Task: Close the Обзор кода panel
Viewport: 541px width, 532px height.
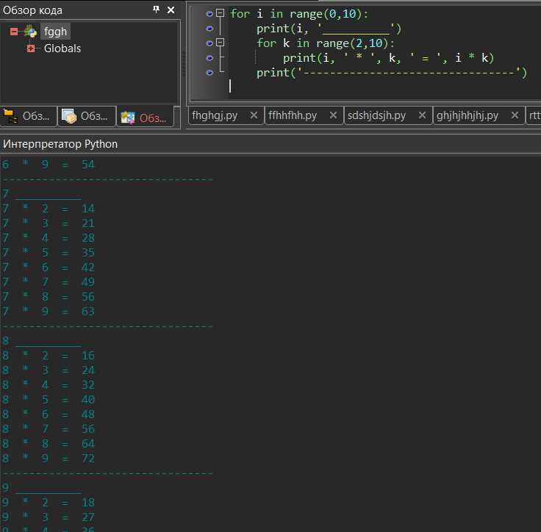Action: (x=171, y=10)
